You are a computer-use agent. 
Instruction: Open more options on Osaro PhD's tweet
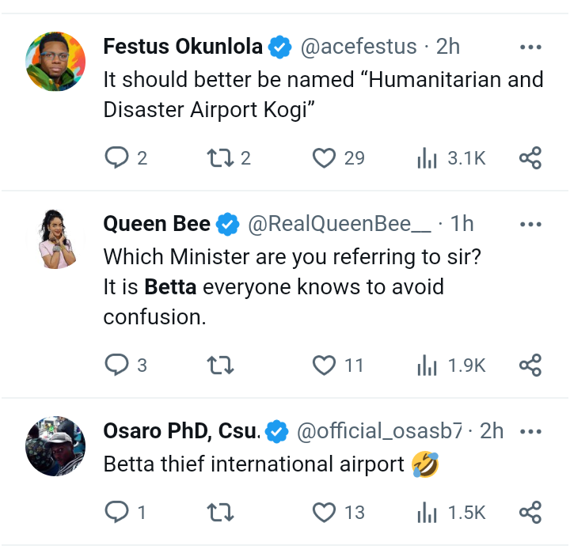click(530, 431)
